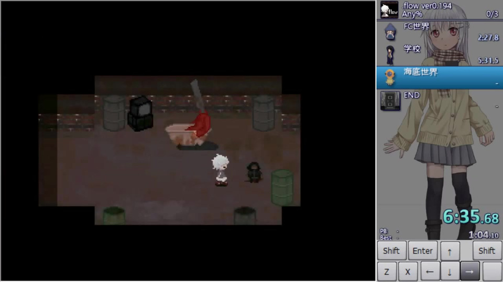Click the FC世界 split character icon

tap(390, 32)
